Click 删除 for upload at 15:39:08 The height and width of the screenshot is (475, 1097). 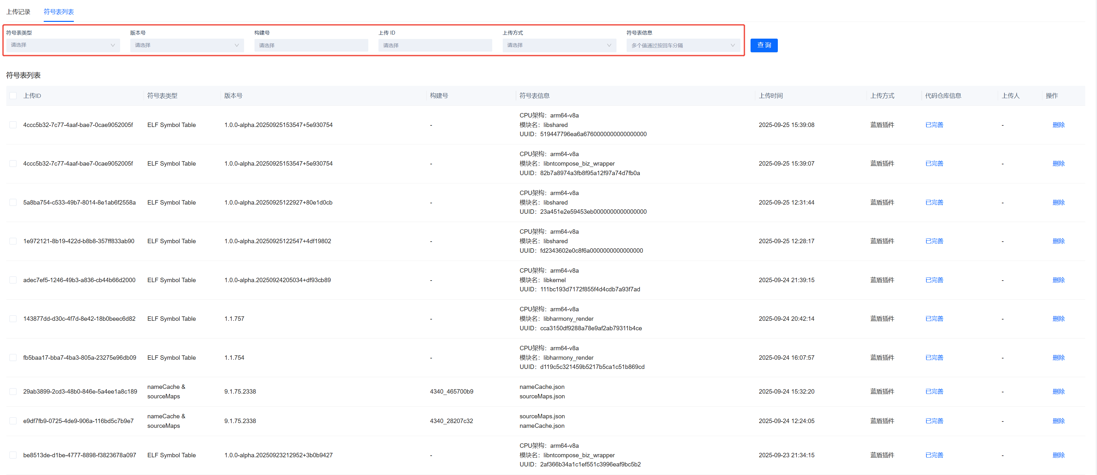(1058, 125)
